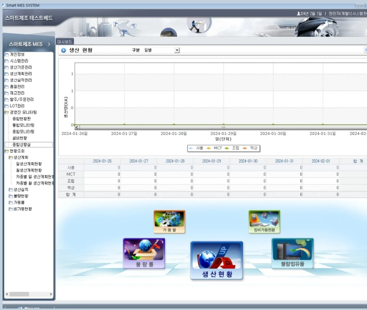Click the MCT entry in the chart legend
The width and height of the screenshot is (367, 310).
(214, 148)
